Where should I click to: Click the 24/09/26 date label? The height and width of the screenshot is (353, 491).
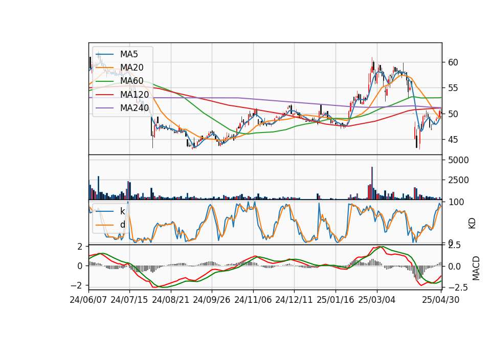212,300
